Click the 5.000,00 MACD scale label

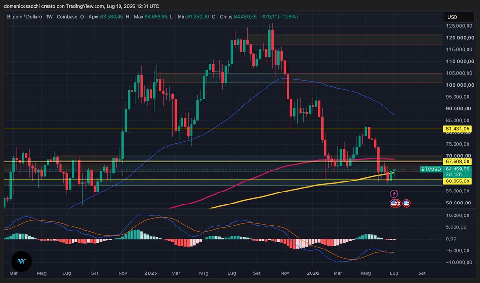456,227
